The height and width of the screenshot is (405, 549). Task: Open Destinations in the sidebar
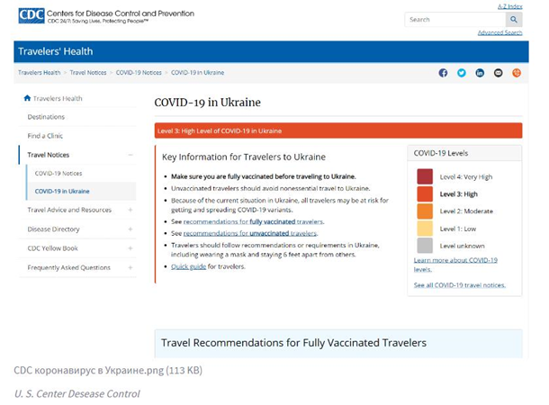tap(46, 117)
